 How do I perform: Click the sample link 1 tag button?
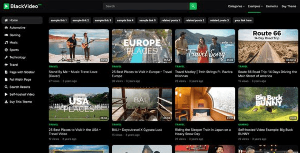click(59, 20)
